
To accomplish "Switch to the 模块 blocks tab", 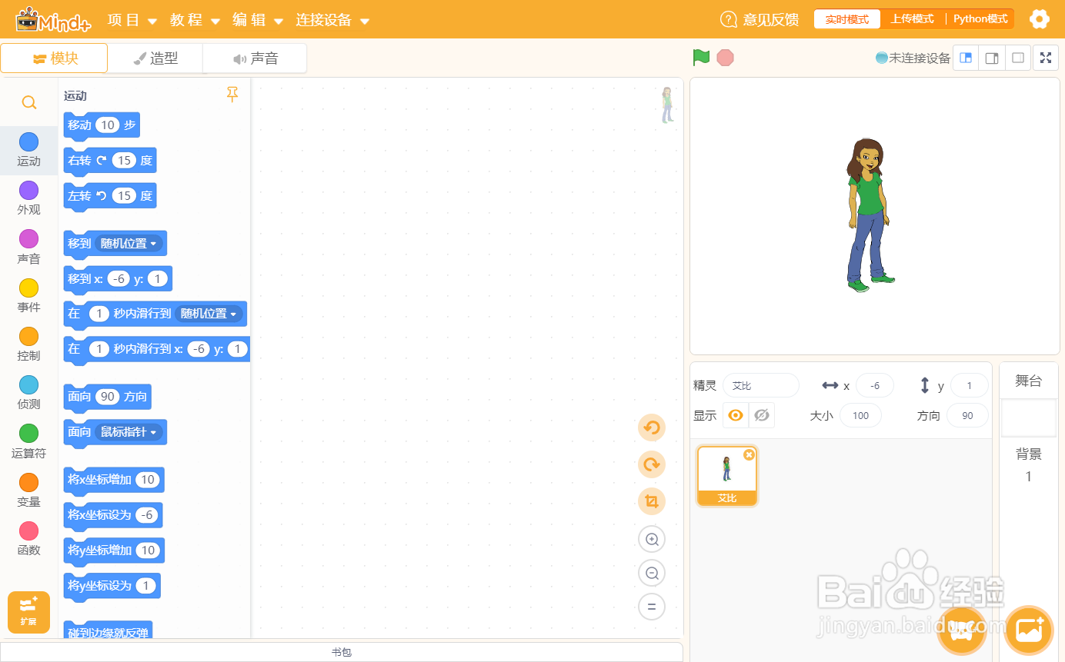I will click(54, 58).
